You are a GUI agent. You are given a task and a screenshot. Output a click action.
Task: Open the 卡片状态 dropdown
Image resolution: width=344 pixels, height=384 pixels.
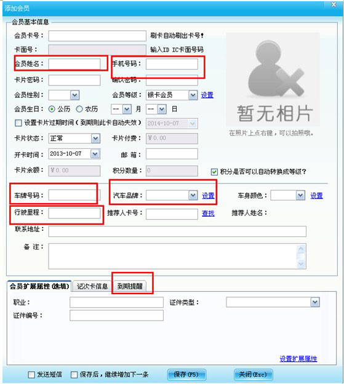(x=95, y=138)
